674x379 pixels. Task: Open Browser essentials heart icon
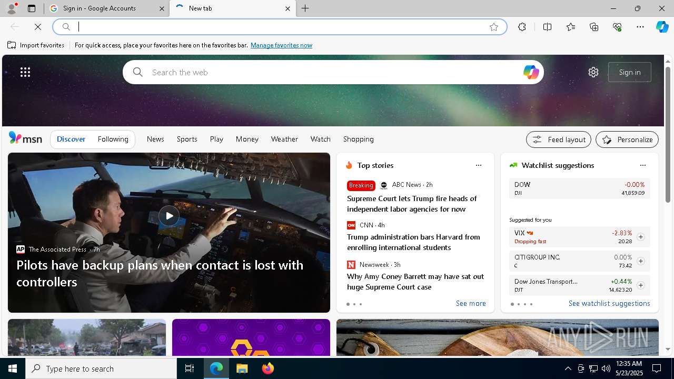[617, 27]
